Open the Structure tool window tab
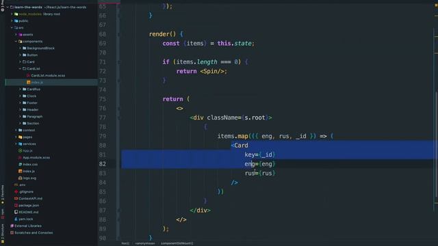 click(3, 233)
